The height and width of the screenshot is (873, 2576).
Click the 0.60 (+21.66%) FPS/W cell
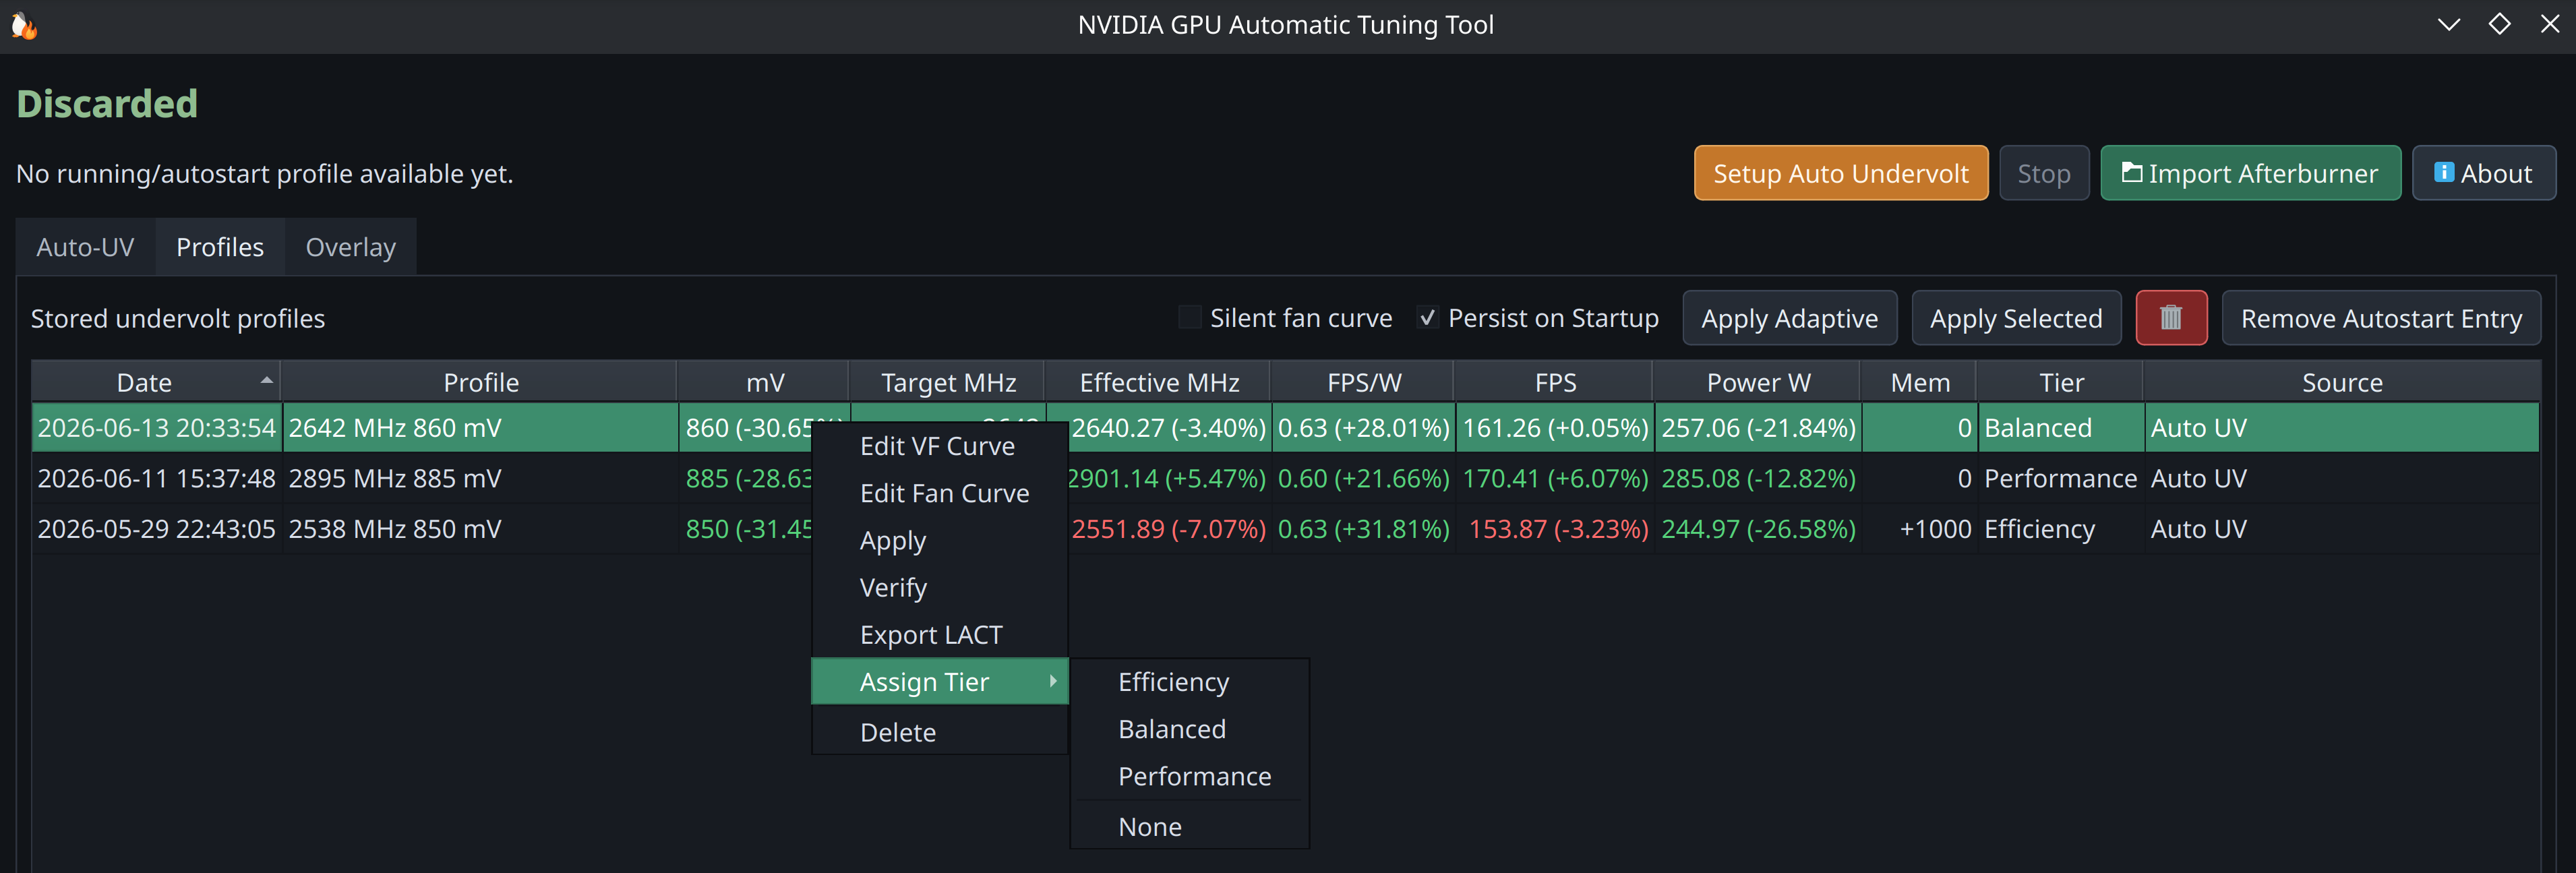point(1363,478)
